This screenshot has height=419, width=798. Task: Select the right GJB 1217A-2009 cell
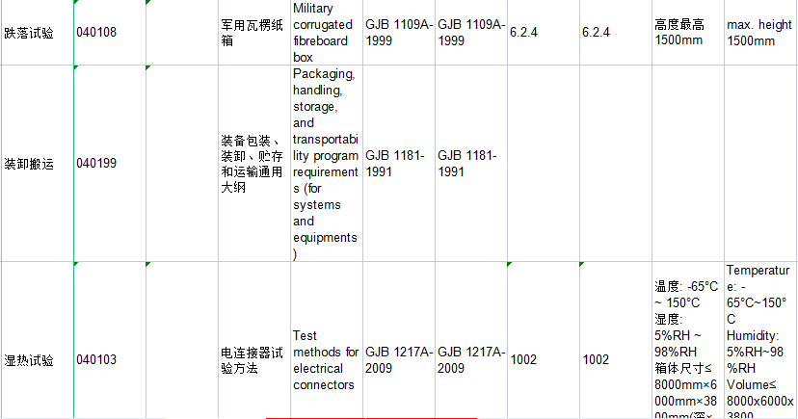click(x=471, y=360)
